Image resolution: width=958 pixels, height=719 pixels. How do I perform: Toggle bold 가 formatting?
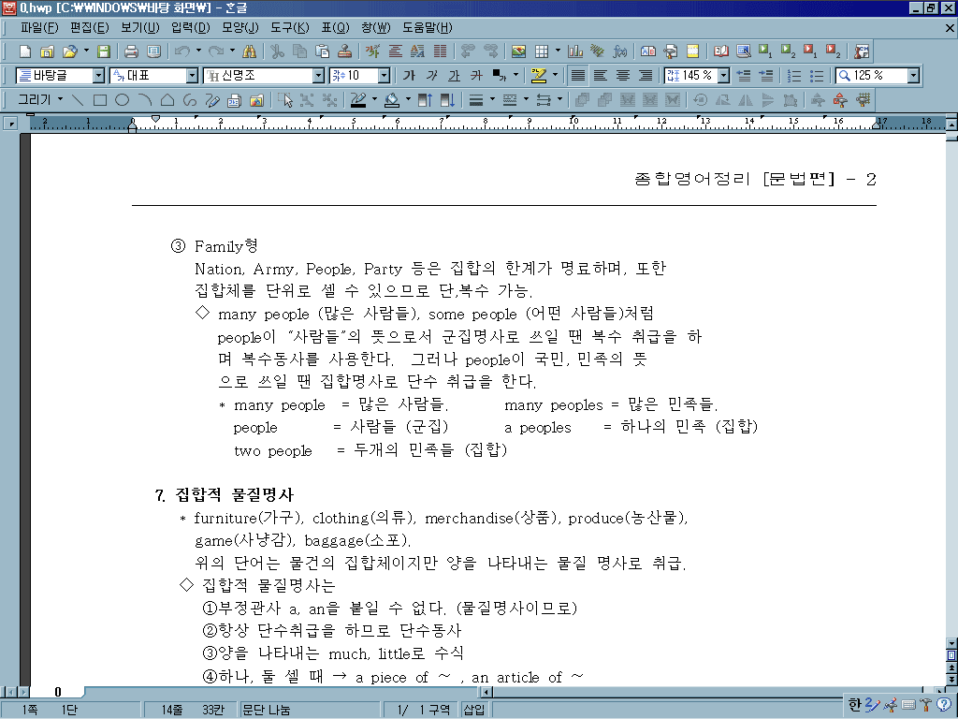410,75
